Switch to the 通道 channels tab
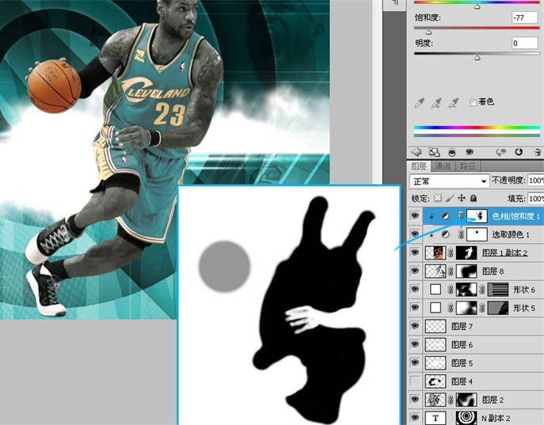 click(443, 167)
